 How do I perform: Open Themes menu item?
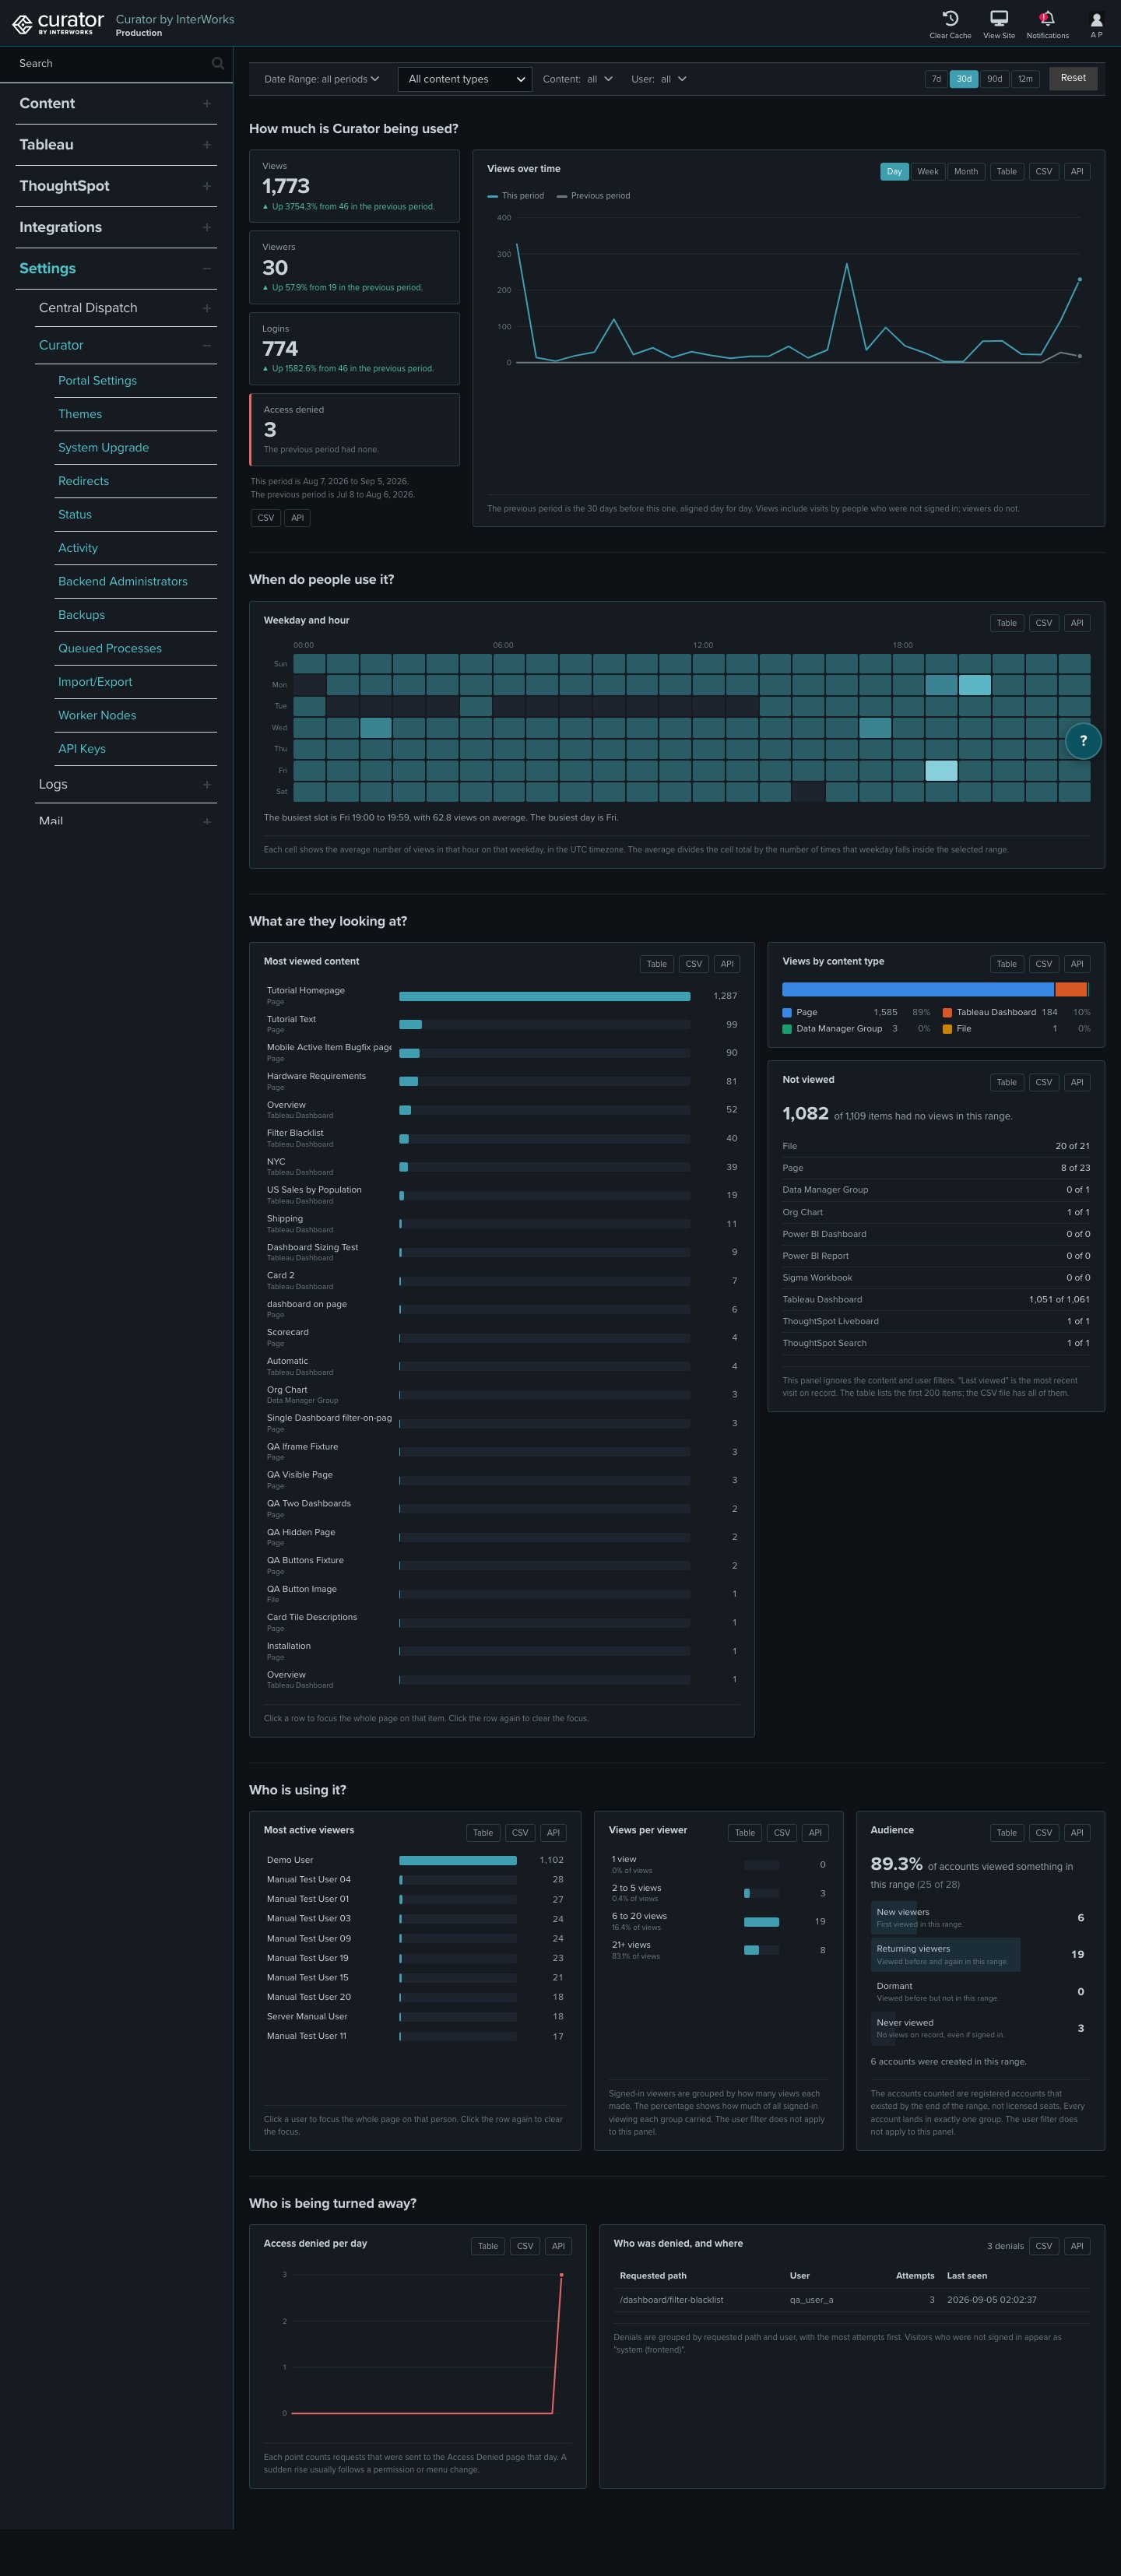[x=80, y=414]
